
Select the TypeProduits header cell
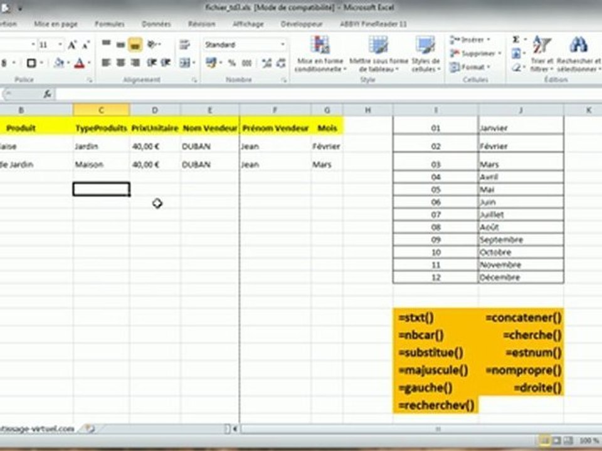pos(102,128)
